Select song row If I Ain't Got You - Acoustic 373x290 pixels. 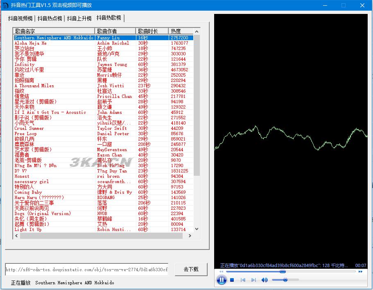coord(103,112)
